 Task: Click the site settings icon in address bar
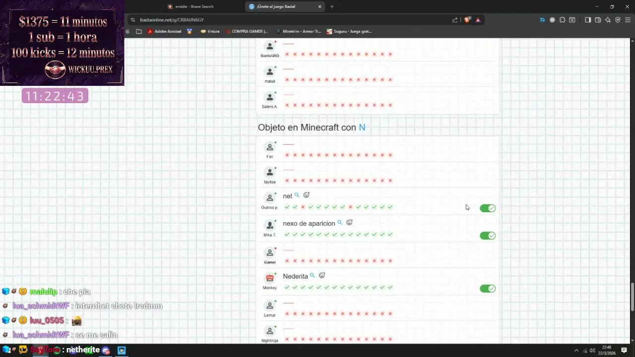(x=132, y=20)
